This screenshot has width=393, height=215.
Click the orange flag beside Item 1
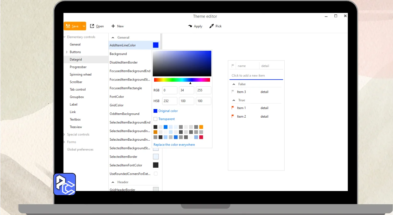click(233, 108)
